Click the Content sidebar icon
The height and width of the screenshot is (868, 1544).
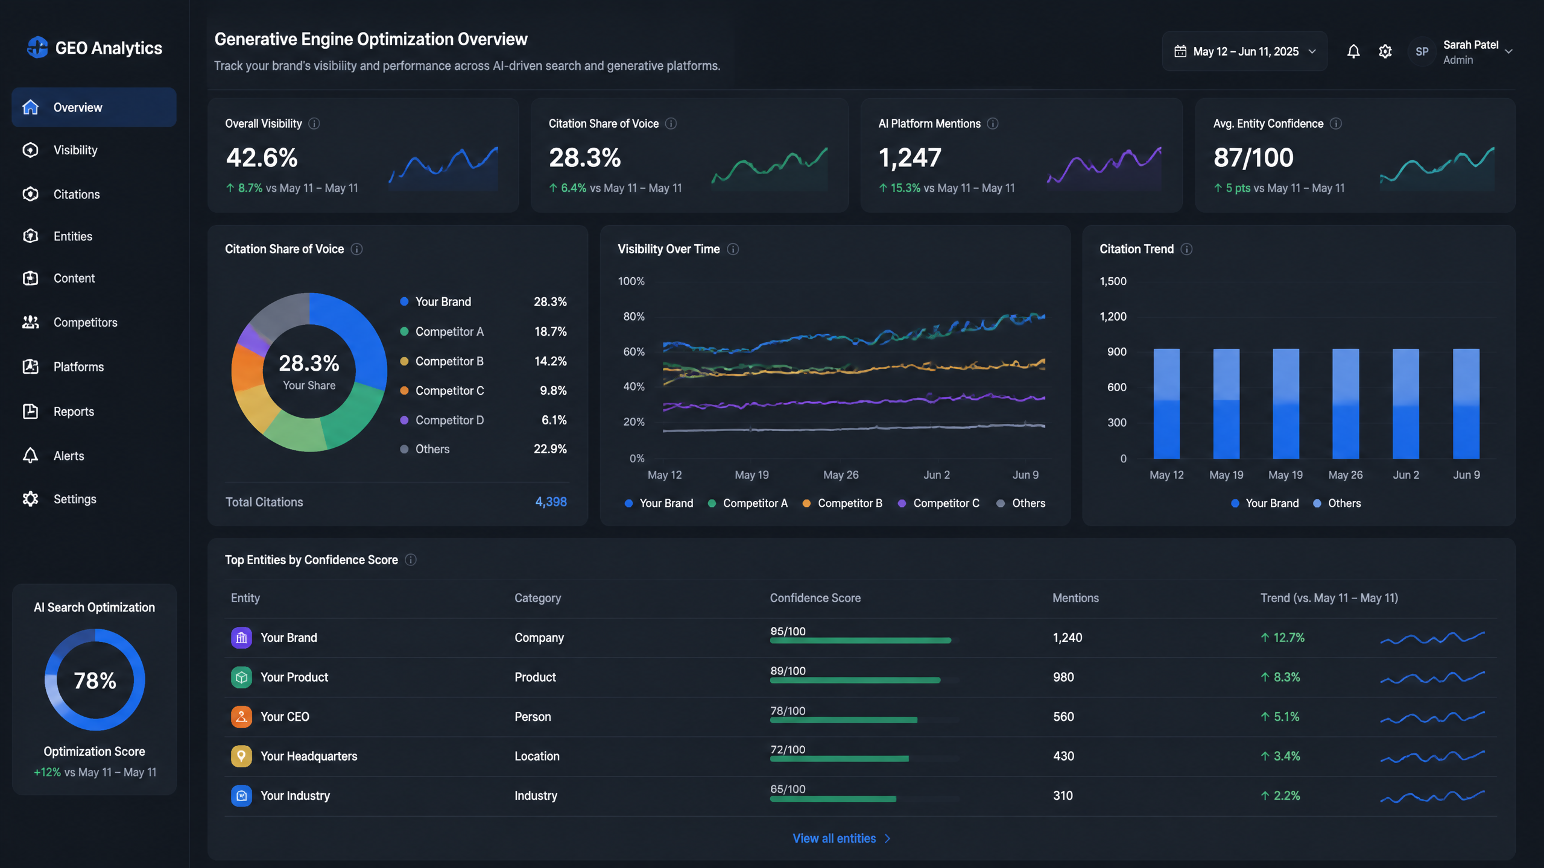[31, 278]
